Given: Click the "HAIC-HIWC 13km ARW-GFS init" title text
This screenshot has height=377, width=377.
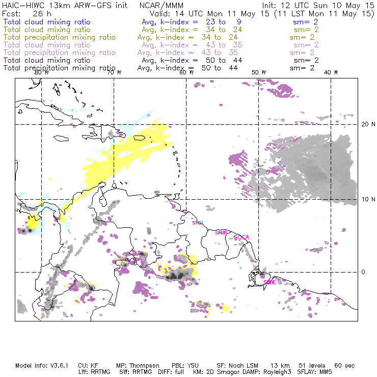Looking at the screenshot, I should point(65,6).
